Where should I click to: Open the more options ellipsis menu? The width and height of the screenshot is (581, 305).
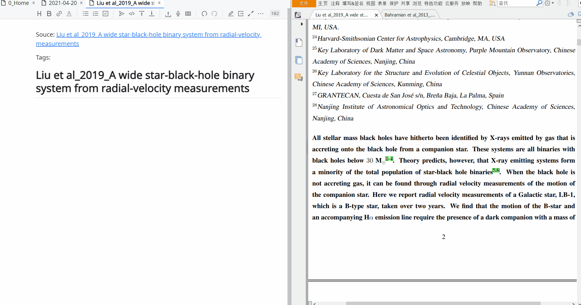(x=261, y=14)
